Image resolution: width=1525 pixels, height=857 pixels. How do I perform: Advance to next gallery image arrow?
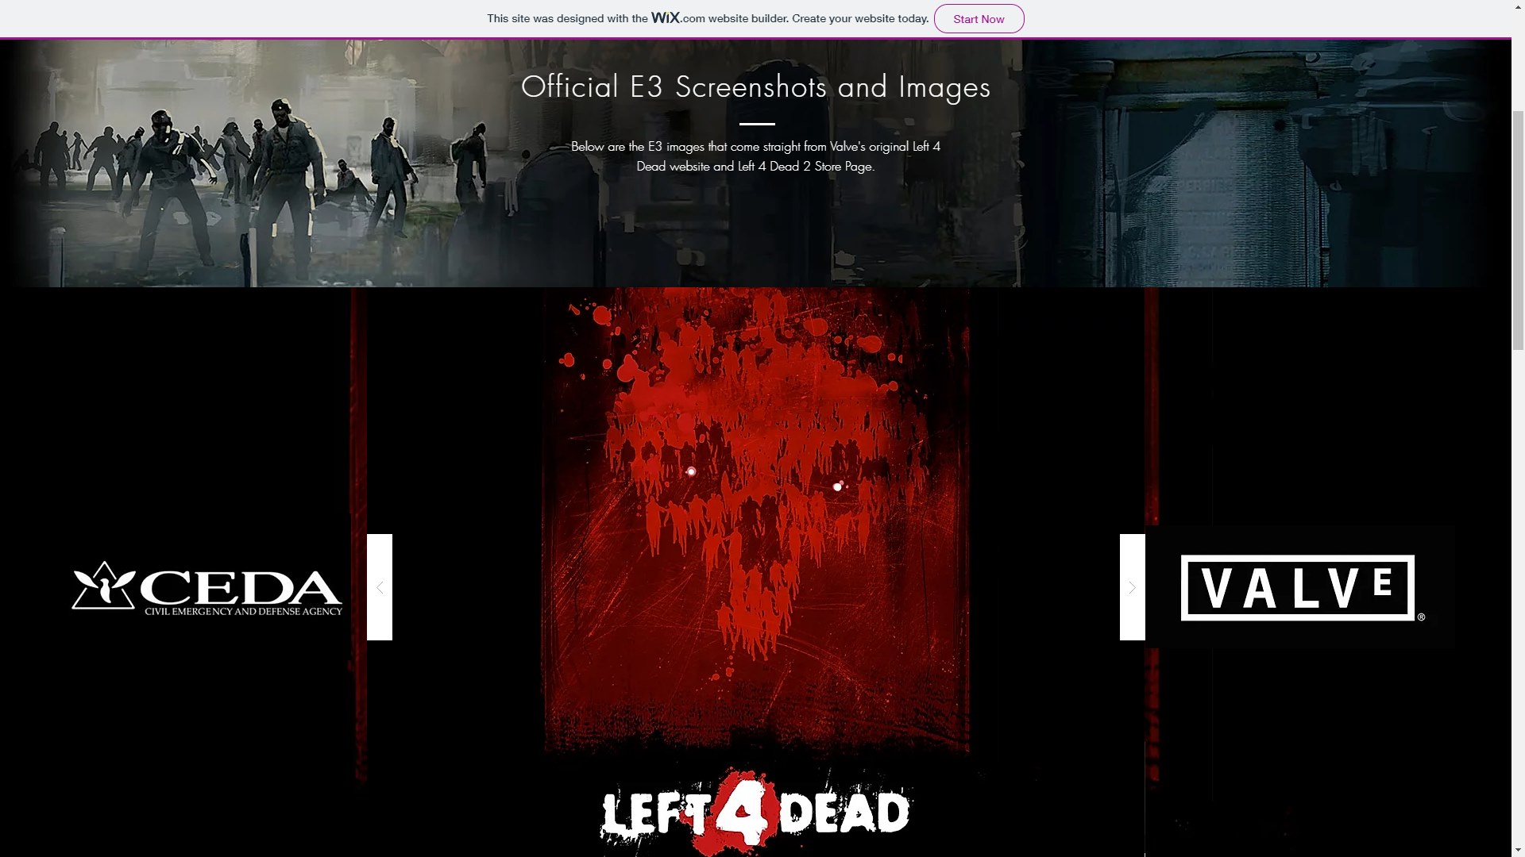[1133, 587]
